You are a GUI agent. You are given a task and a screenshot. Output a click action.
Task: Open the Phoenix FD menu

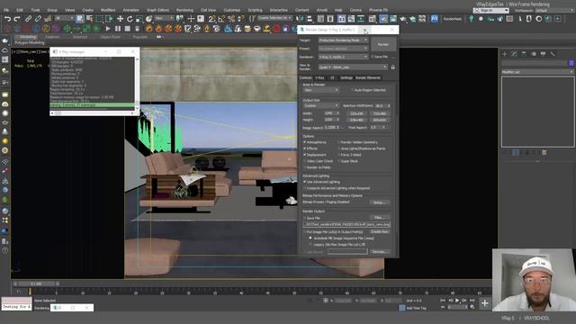click(x=378, y=10)
